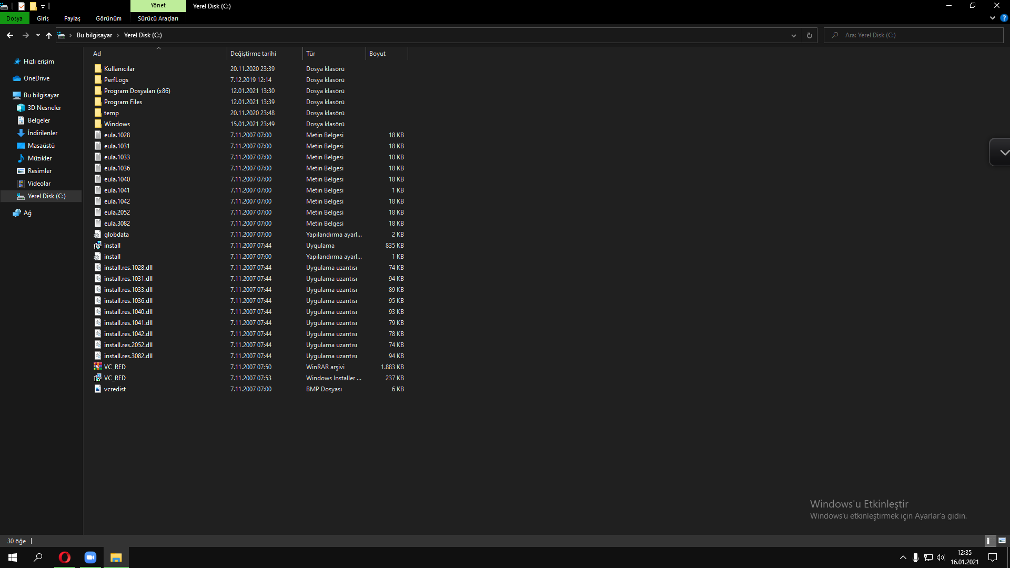The image size is (1010, 568).
Task: Toggle the microphone icon in system tray
Action: 915,557
